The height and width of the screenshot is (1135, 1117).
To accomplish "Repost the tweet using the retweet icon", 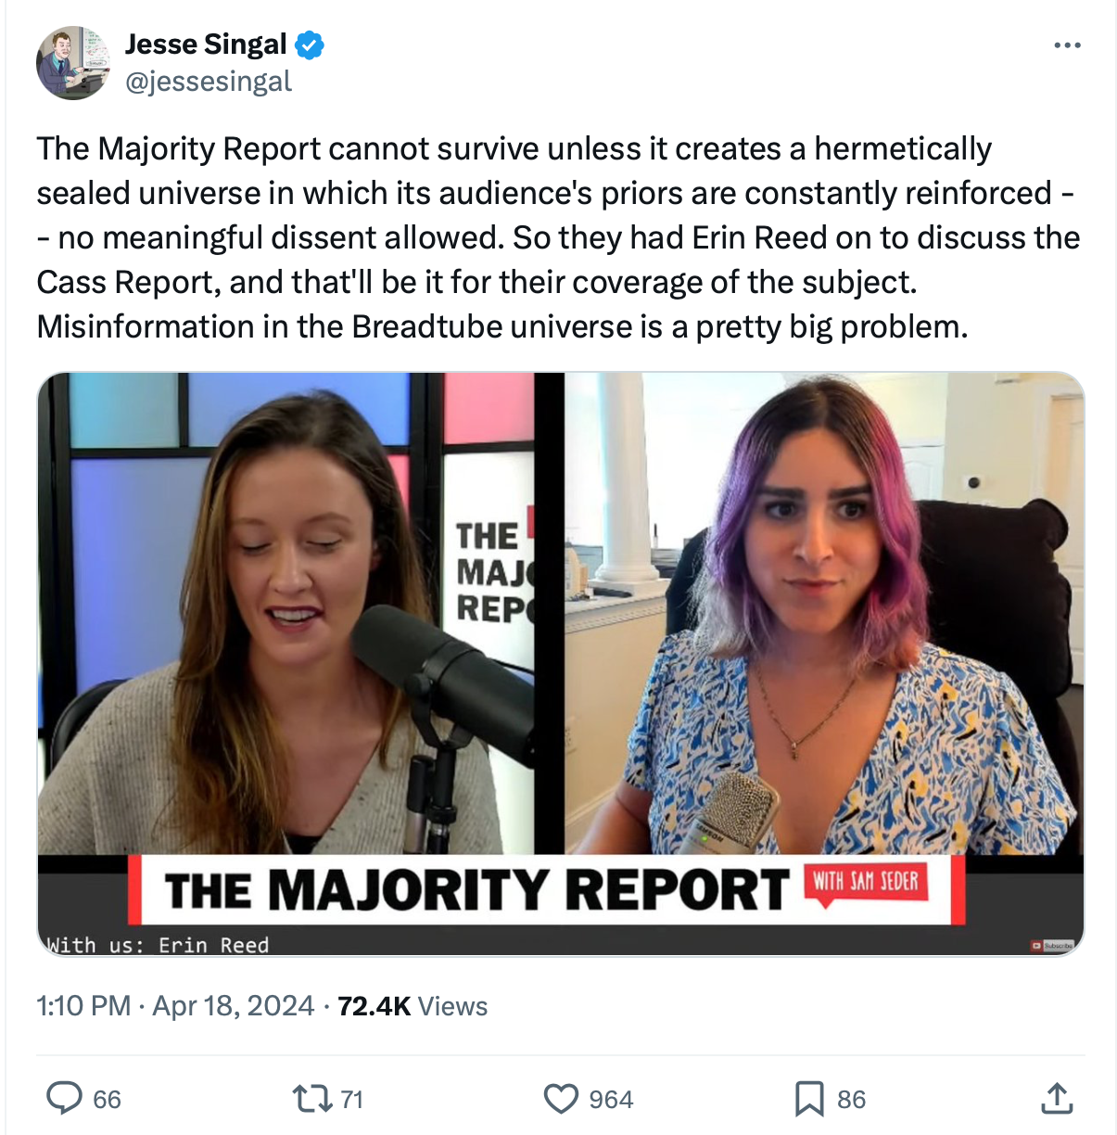I will (x=312, y=1100).
